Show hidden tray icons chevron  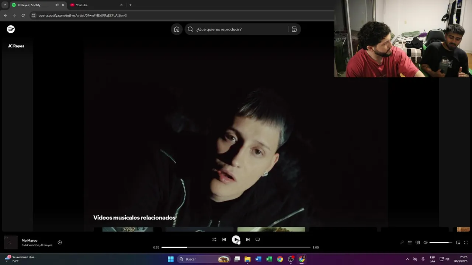tap(407, 259)
